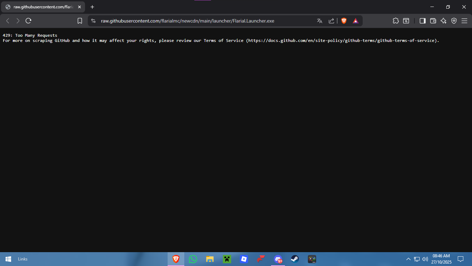Go back to the previous page
This screenshot has width=472, height=266.
tap(8, 21)
